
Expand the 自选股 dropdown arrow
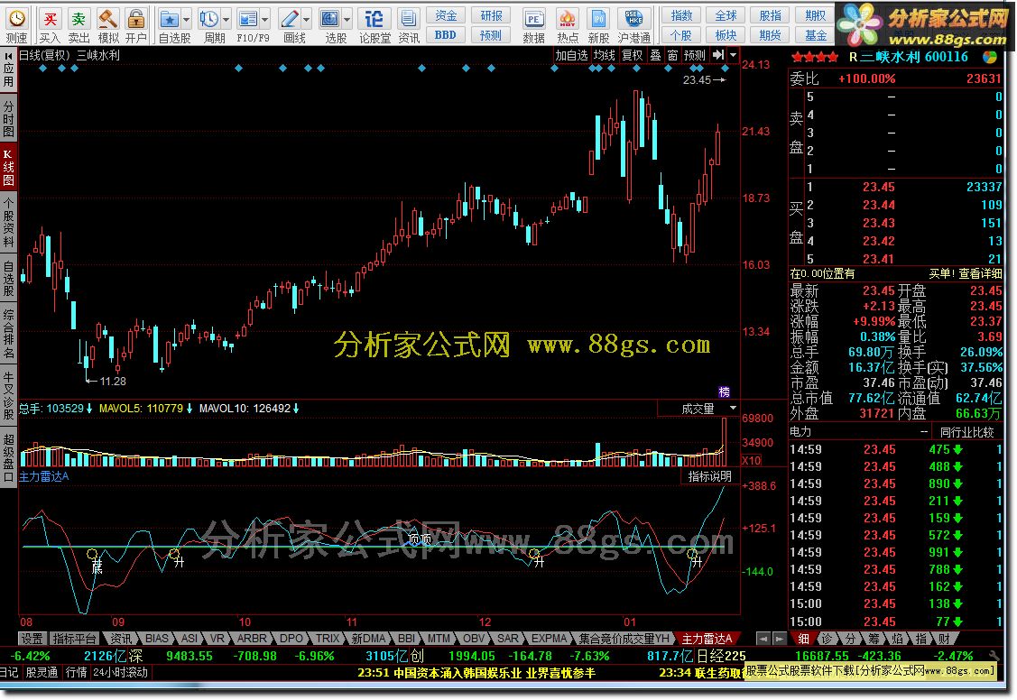187,19
